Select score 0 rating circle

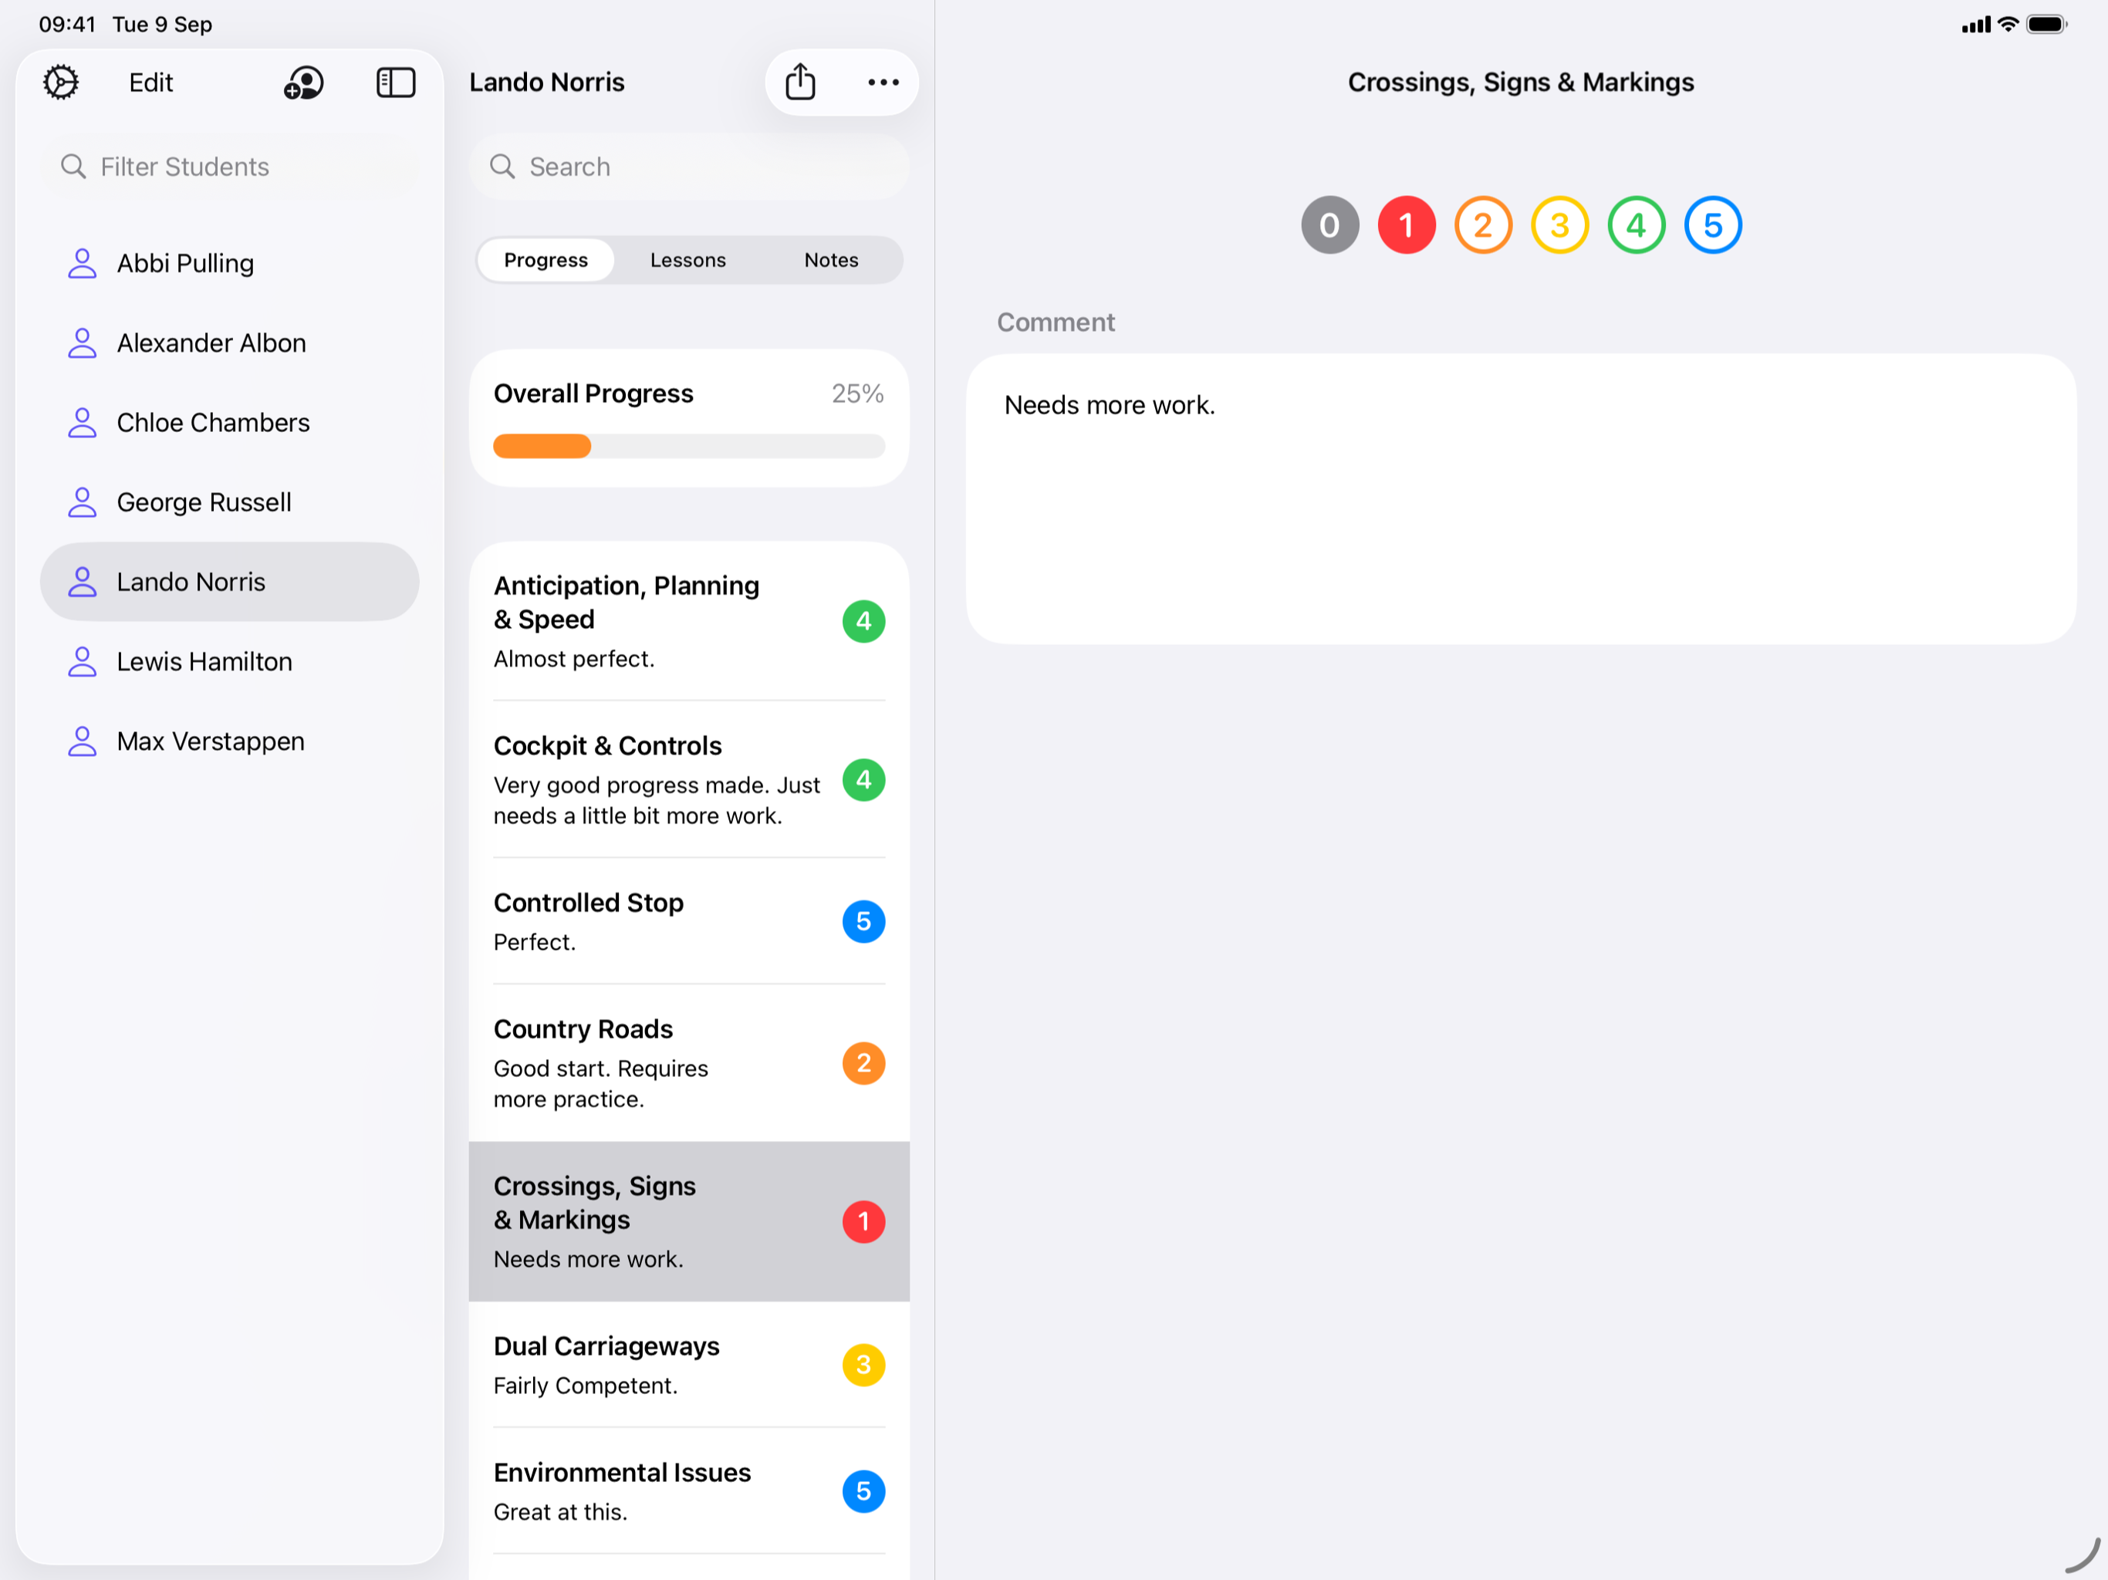pos(1329,226)
